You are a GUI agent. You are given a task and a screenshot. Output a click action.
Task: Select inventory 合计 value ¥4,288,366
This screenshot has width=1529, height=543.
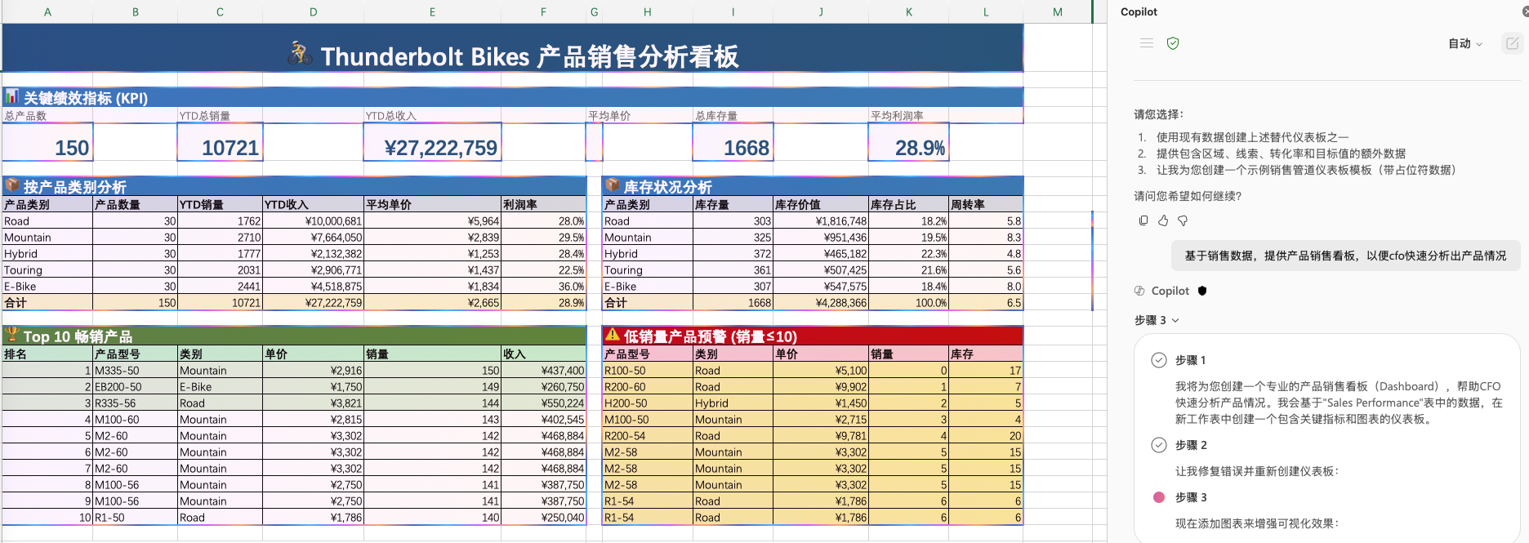pyautogui.click(x=821, y=303)
